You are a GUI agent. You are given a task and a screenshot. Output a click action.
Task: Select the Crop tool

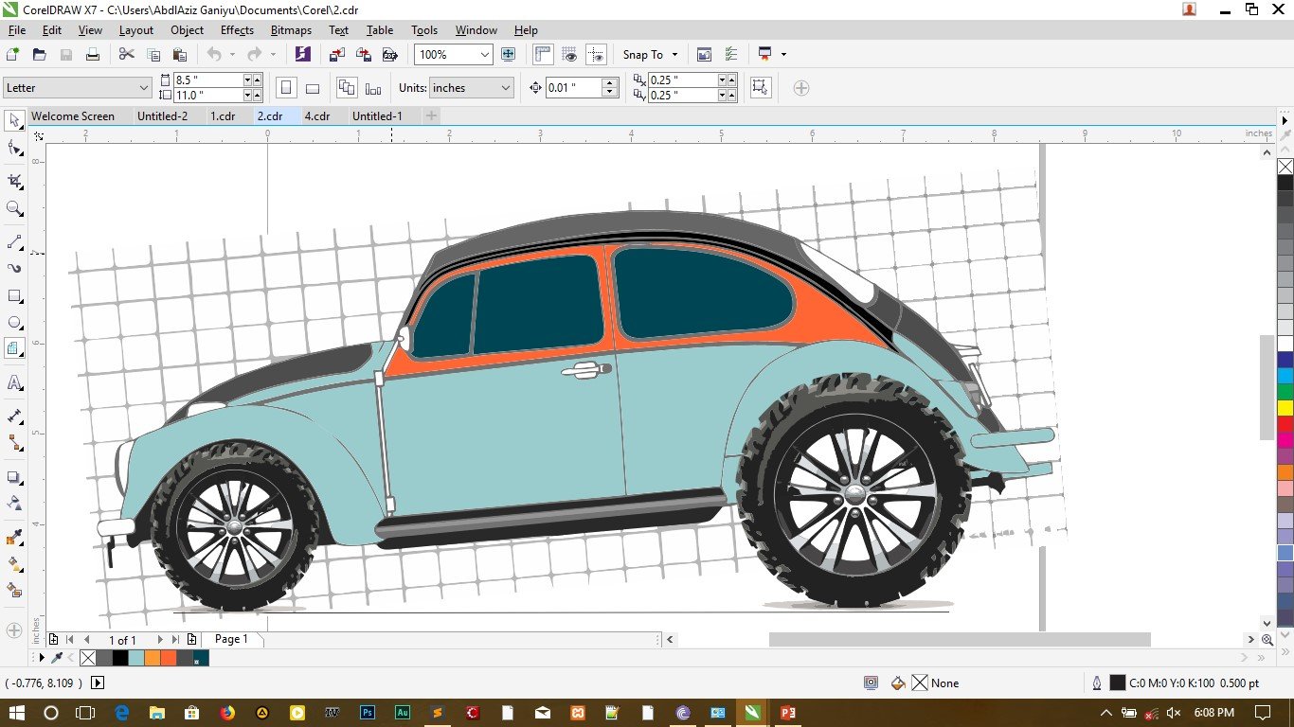(14, 180)
